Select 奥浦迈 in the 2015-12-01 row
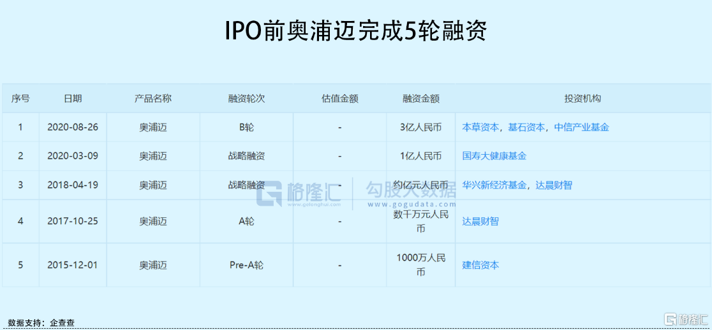 click(153, 265)
